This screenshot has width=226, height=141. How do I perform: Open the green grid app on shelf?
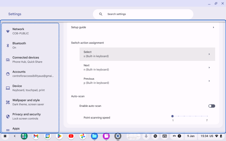[x=24, y=136]
